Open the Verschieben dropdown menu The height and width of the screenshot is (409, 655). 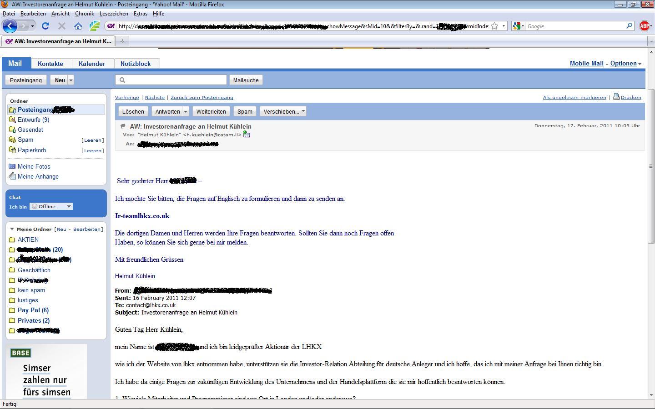(x=283, y=111)
